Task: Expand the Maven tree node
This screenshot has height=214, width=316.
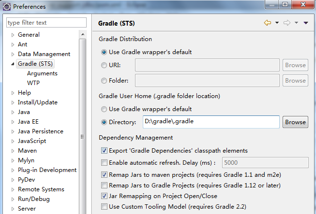Action: [x=13, y=151]
